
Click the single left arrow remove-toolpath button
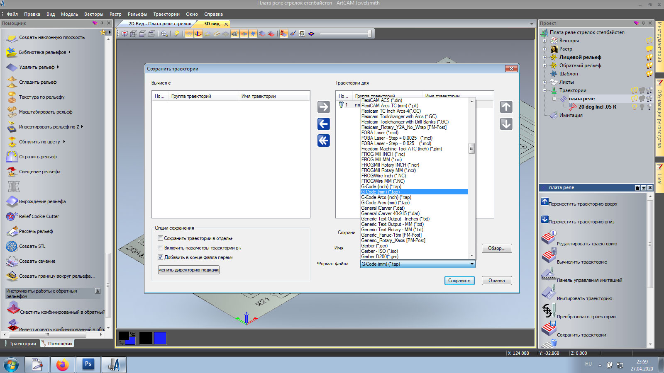click(323, 124)
